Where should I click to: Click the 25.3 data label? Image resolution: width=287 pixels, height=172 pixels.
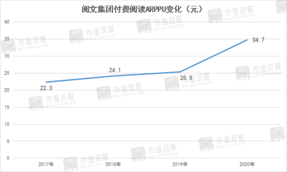186,78
